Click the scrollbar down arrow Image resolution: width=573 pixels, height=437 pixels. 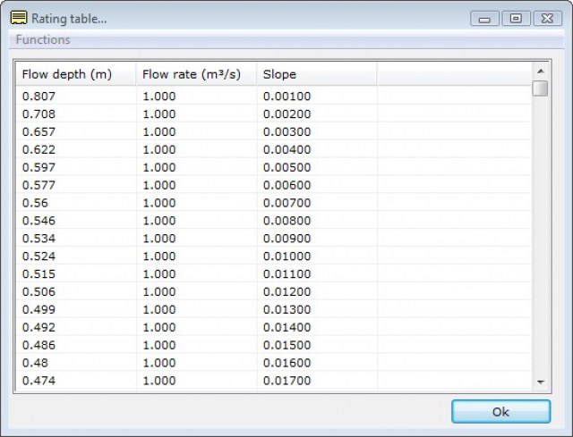point(540,382)
